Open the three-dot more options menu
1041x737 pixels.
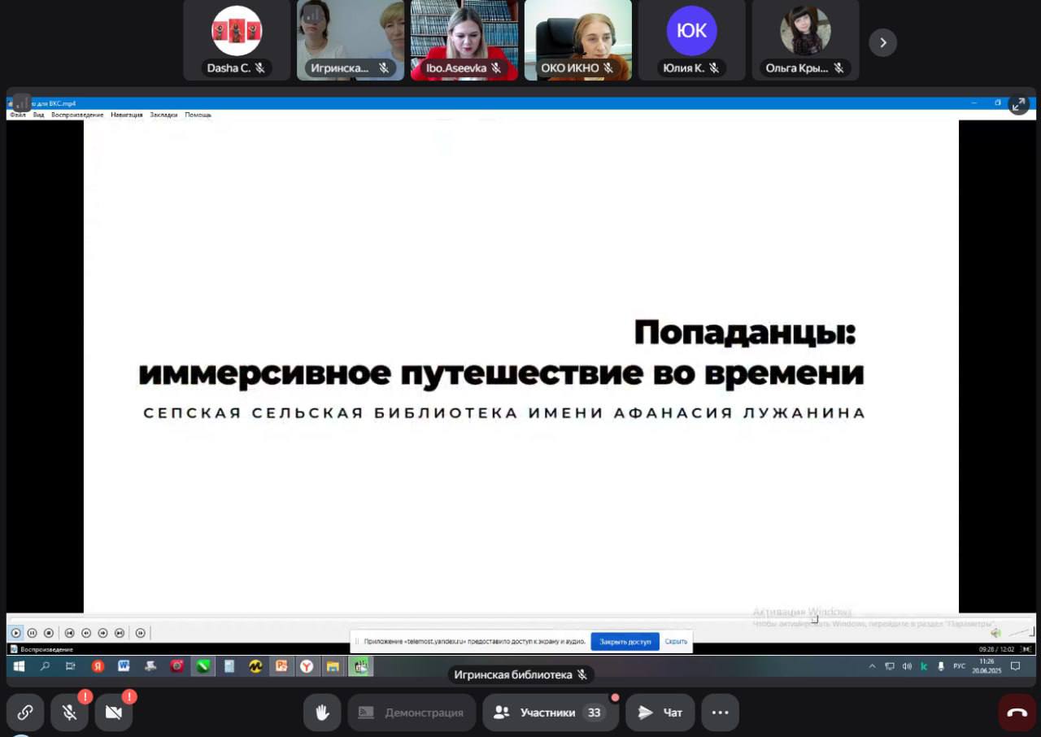[x=720, y=713]
